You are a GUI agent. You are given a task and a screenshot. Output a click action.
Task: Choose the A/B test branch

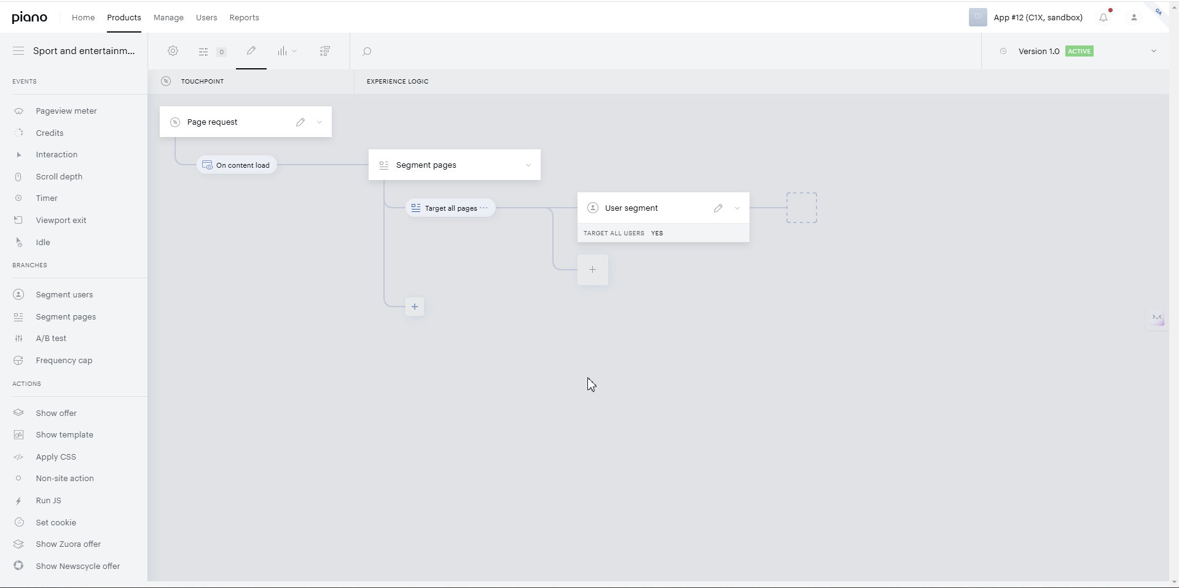[51, 339]
